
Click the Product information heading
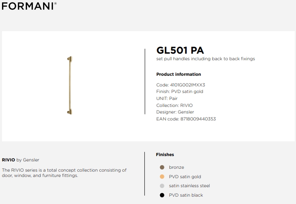pos(179,74)
